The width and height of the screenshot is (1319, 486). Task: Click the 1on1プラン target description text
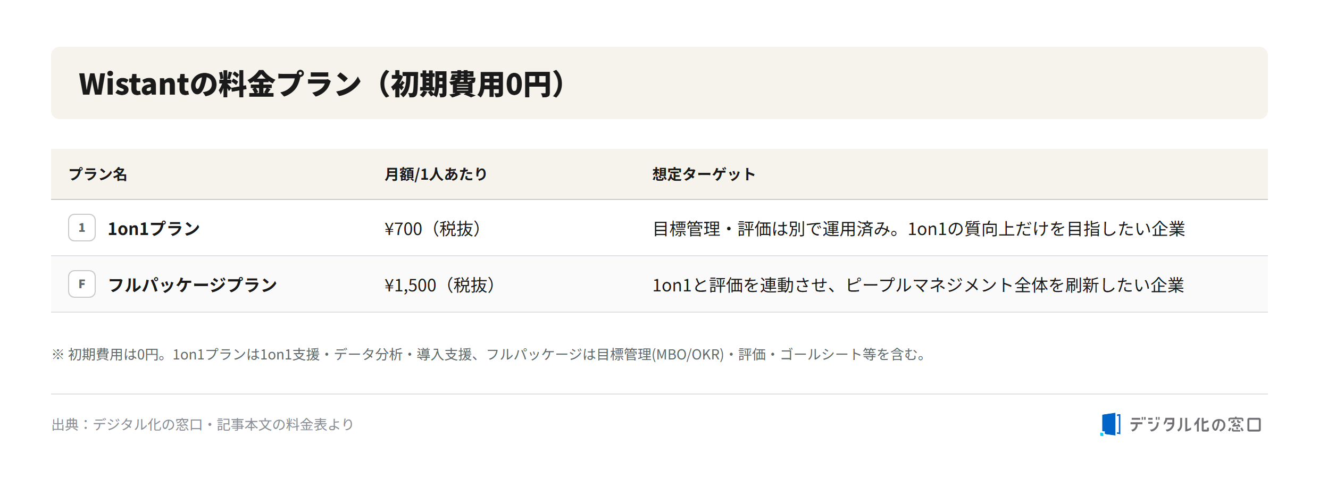coord(919,229)
